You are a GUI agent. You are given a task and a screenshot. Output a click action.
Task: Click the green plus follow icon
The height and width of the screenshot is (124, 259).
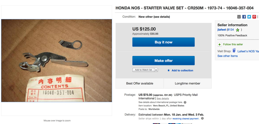point(220,44)
